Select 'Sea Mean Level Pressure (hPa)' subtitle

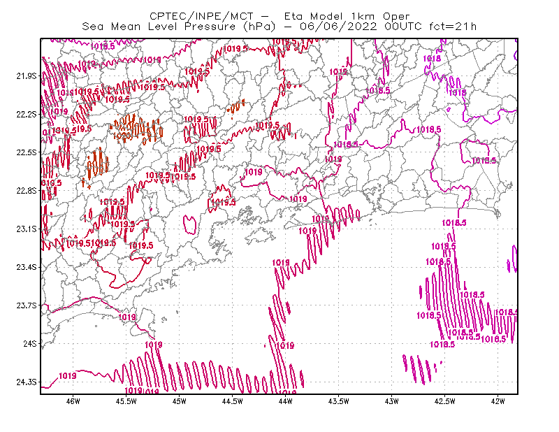pyautogui.click(x=179, y=27)
